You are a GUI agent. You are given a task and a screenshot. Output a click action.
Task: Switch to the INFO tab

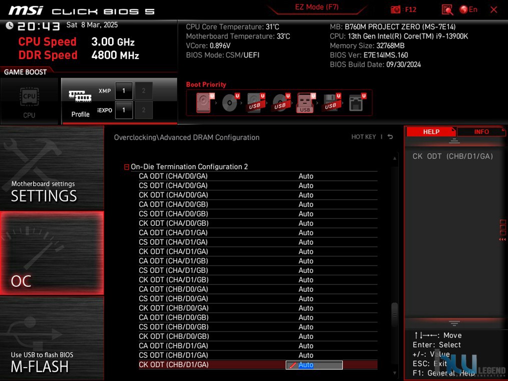(x=481, y=132)
